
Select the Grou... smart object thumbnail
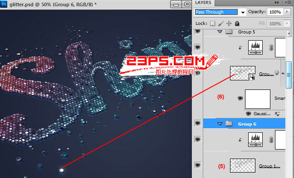pyautogui.click(x=243, y=73)
